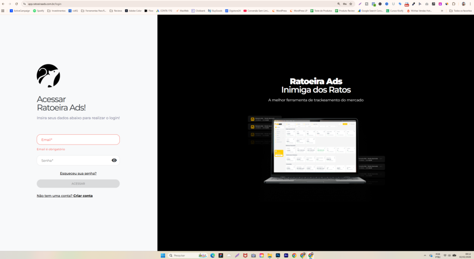This screenshot has width=474, height=259.
Task: Click the ACESSAR login button
Action: pyautogui.click(x=78, y=183)
